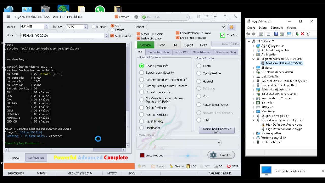Click the home icon in Hydra title bar
Viewport: 325px width, 183px height.
click(x=198, y=17)
